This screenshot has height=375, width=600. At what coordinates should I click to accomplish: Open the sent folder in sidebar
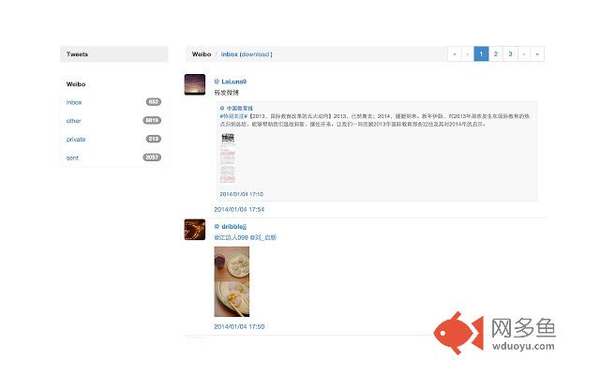click(x=72, y=157)
